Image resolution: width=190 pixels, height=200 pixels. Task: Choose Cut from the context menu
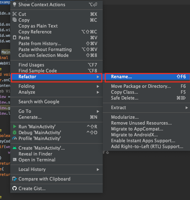[x=56, y=14]
